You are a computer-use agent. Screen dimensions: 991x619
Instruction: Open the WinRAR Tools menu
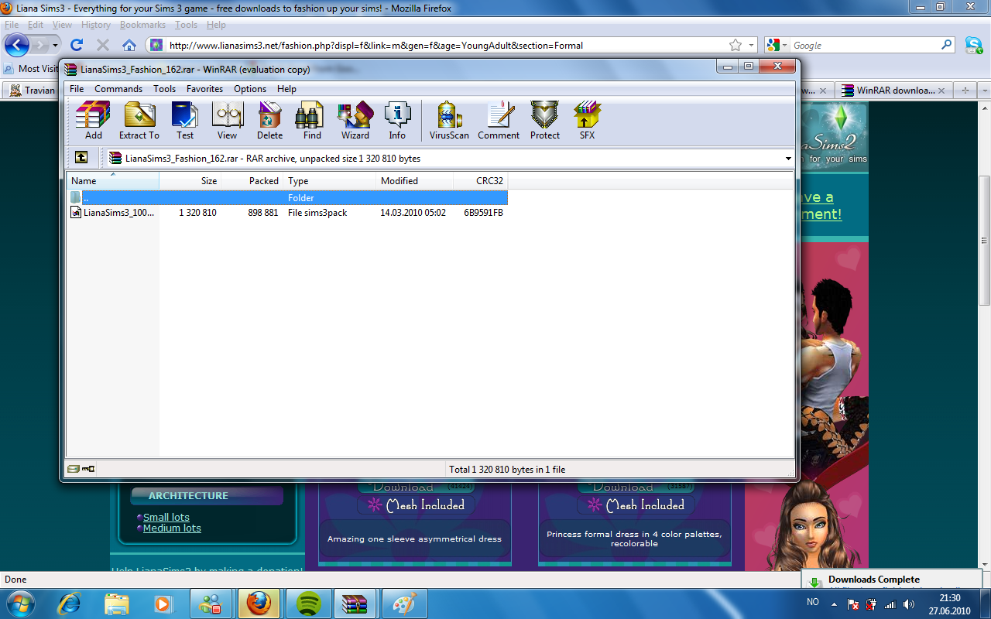(164, 89)
